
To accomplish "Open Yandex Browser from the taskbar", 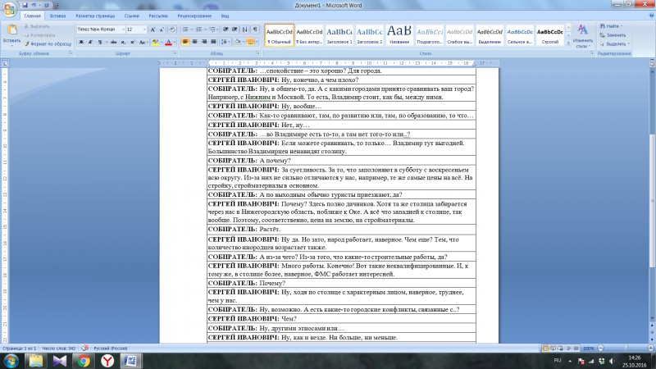I will pyautogui.click(x=107, y=361).
